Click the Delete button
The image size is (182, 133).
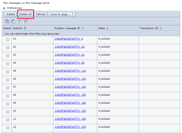(11, 14)
